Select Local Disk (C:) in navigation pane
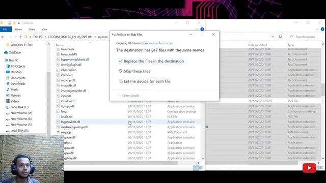This screenshot has width=326, height=183. click(17, 107)
